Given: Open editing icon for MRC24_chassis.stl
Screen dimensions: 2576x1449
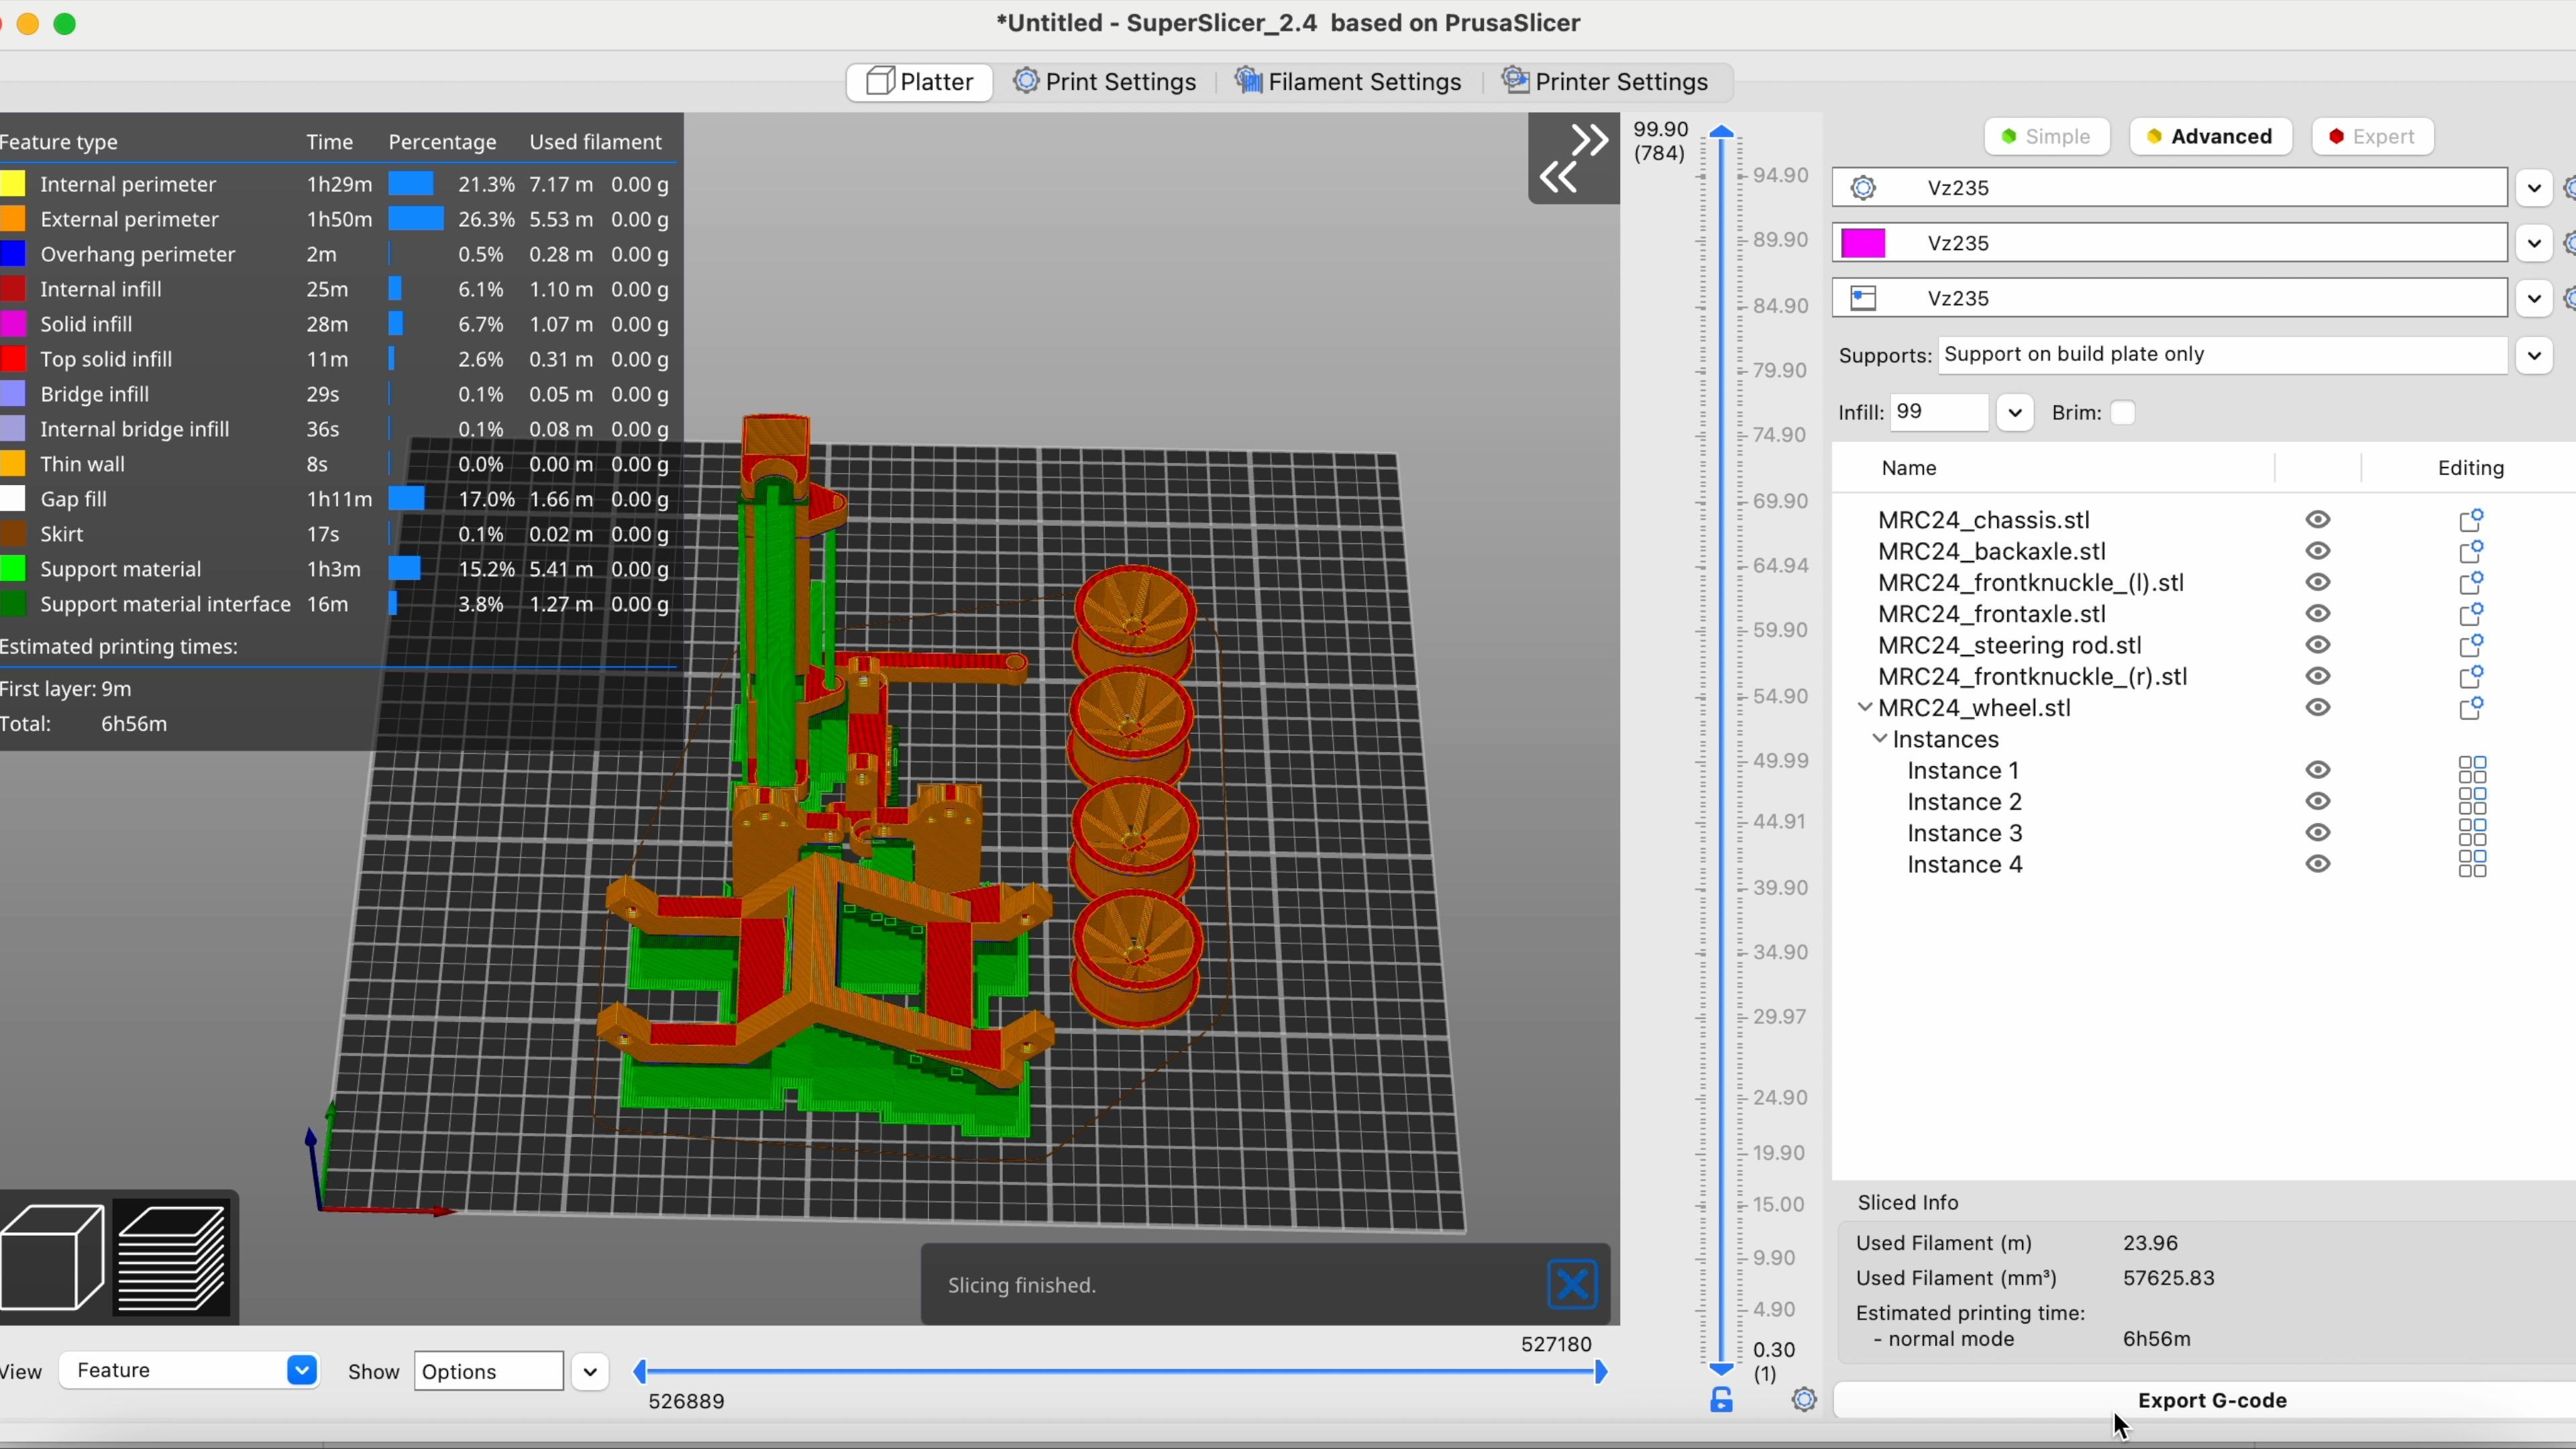Looking at the screenshot, I should tap(2471, 520).
